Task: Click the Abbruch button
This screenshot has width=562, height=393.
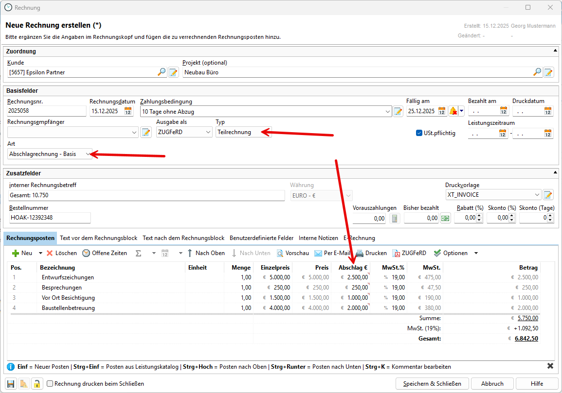Action: coord(492,383)
